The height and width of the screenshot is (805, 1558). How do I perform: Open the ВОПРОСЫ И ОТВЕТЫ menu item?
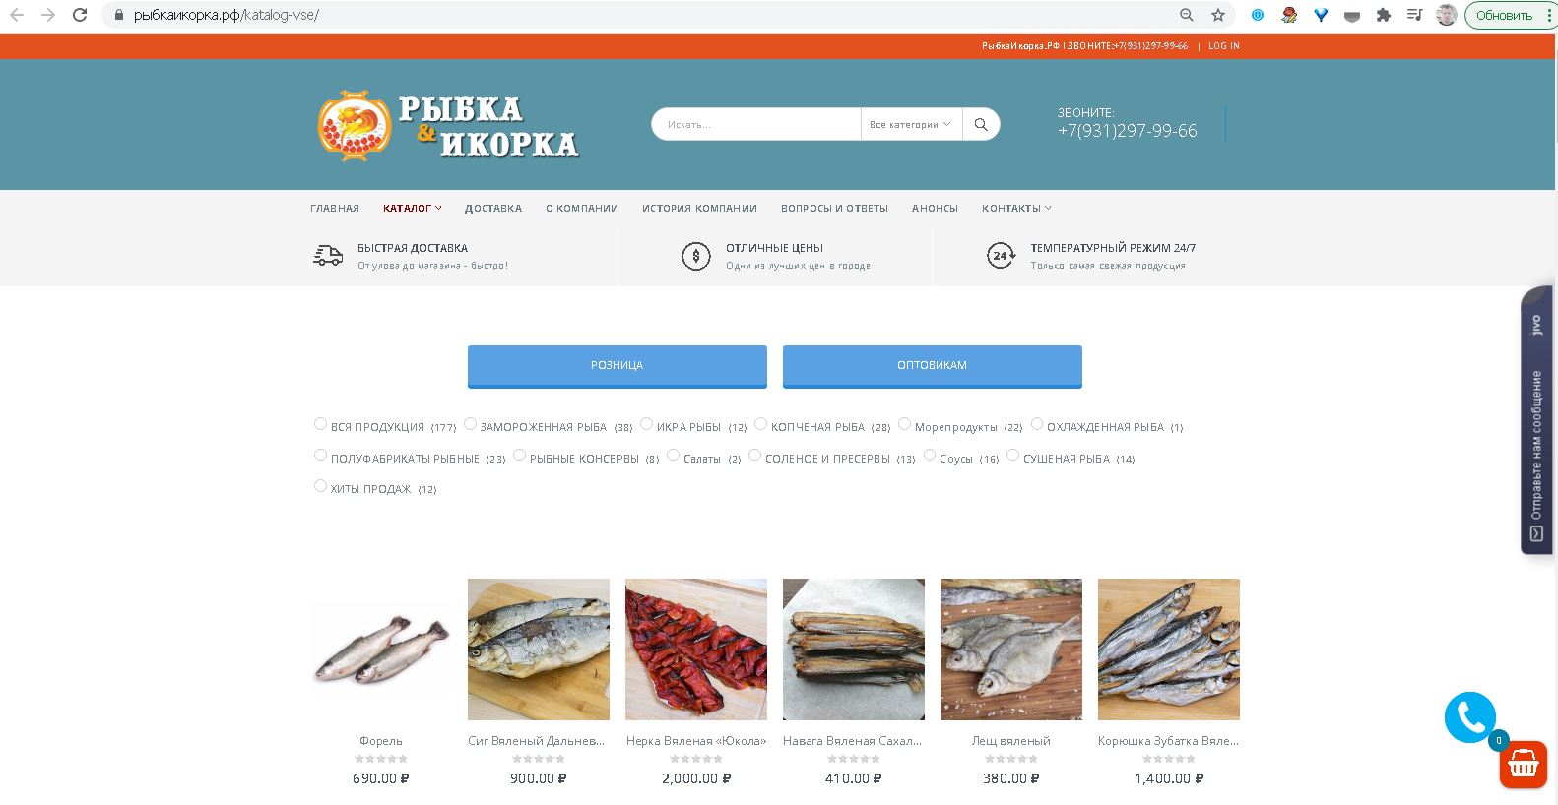[834, 208]
